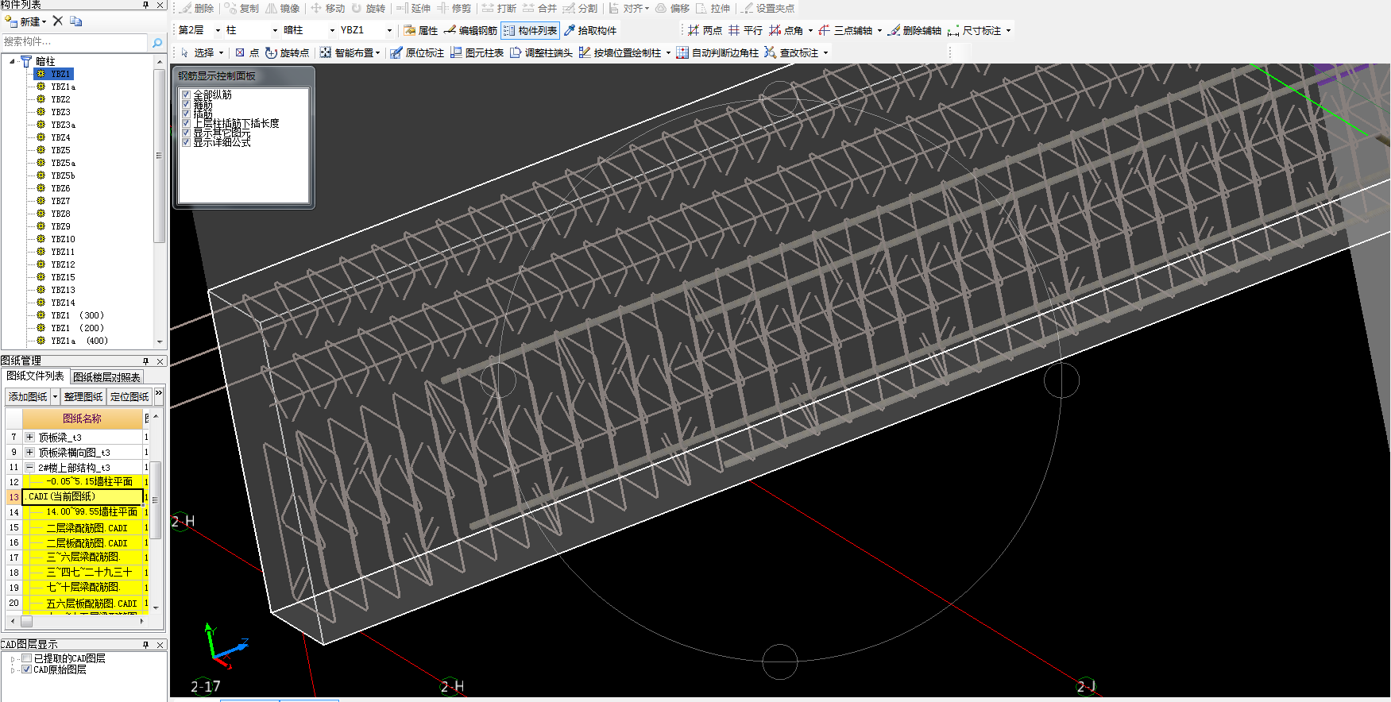Click 调整柱端头 (adjust column end) tool
The image size is (1391, 702).
pos(541,52)
